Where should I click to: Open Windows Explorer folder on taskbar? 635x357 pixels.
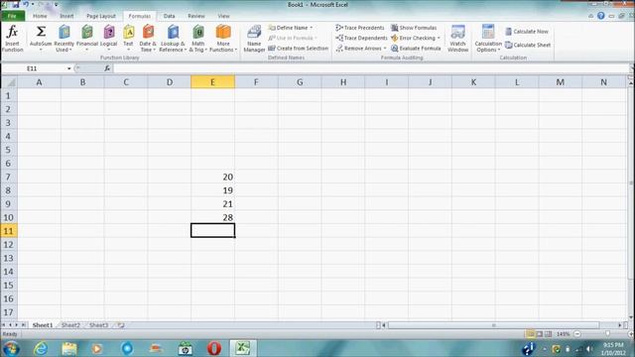[x=69, y=348]
